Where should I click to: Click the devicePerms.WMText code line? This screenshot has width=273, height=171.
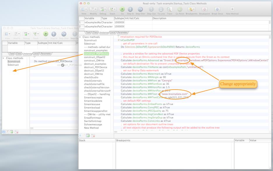pyautogui.click(x=154, y=94)
